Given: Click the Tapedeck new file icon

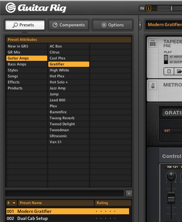Looking at the screenshot, I should tap(169, 71).
